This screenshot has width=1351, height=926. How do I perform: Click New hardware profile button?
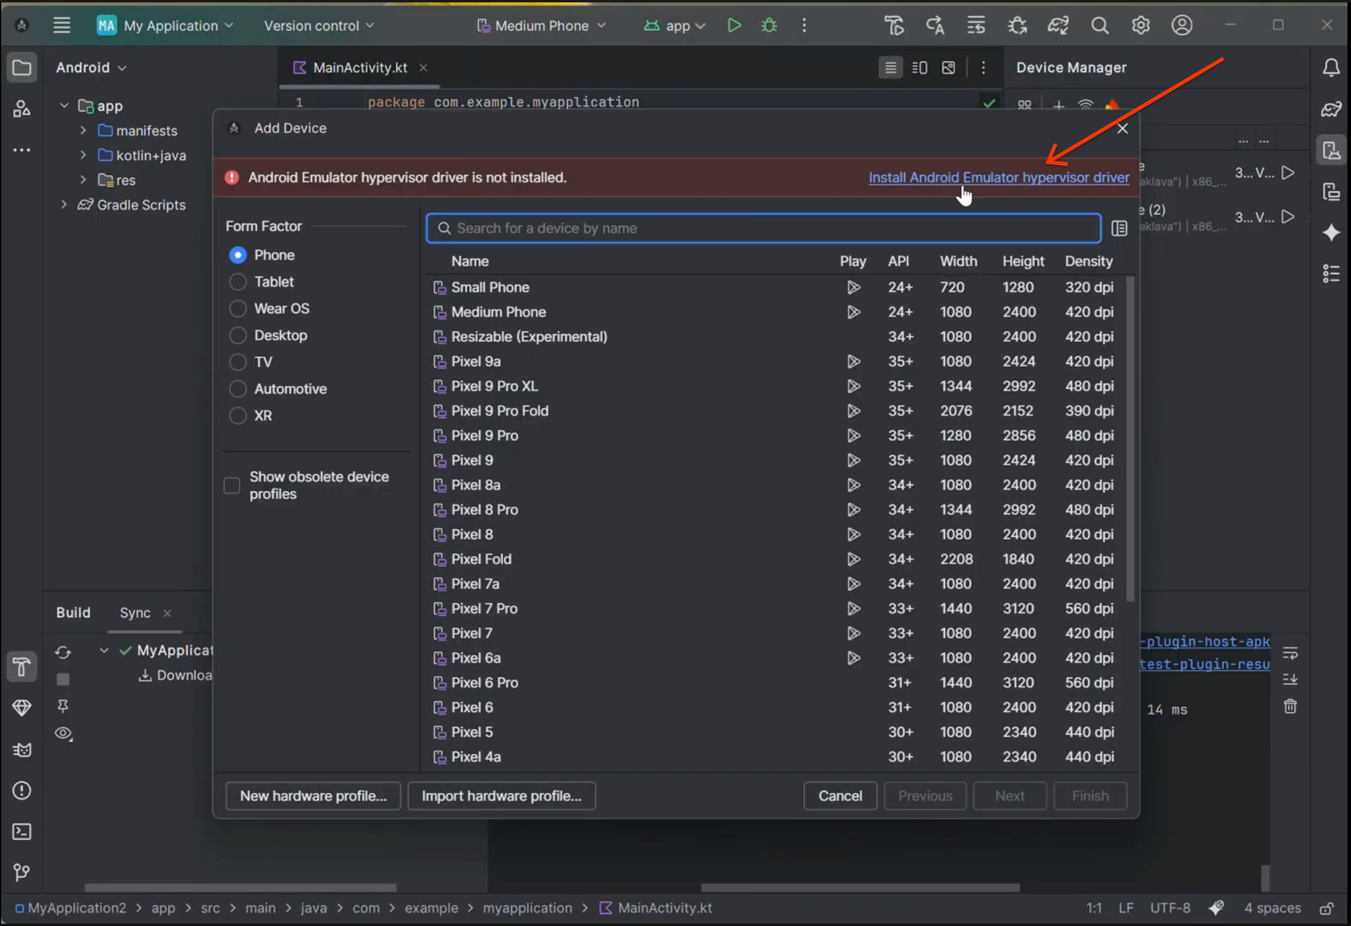[314, 796]
